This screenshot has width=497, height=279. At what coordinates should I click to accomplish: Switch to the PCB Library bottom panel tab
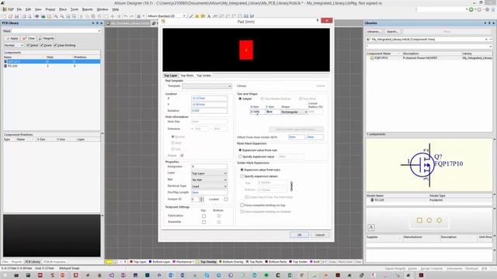33,262
